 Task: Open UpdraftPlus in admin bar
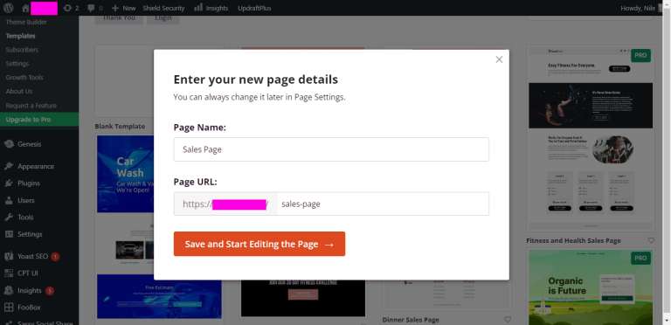click(x=254, y=8)
